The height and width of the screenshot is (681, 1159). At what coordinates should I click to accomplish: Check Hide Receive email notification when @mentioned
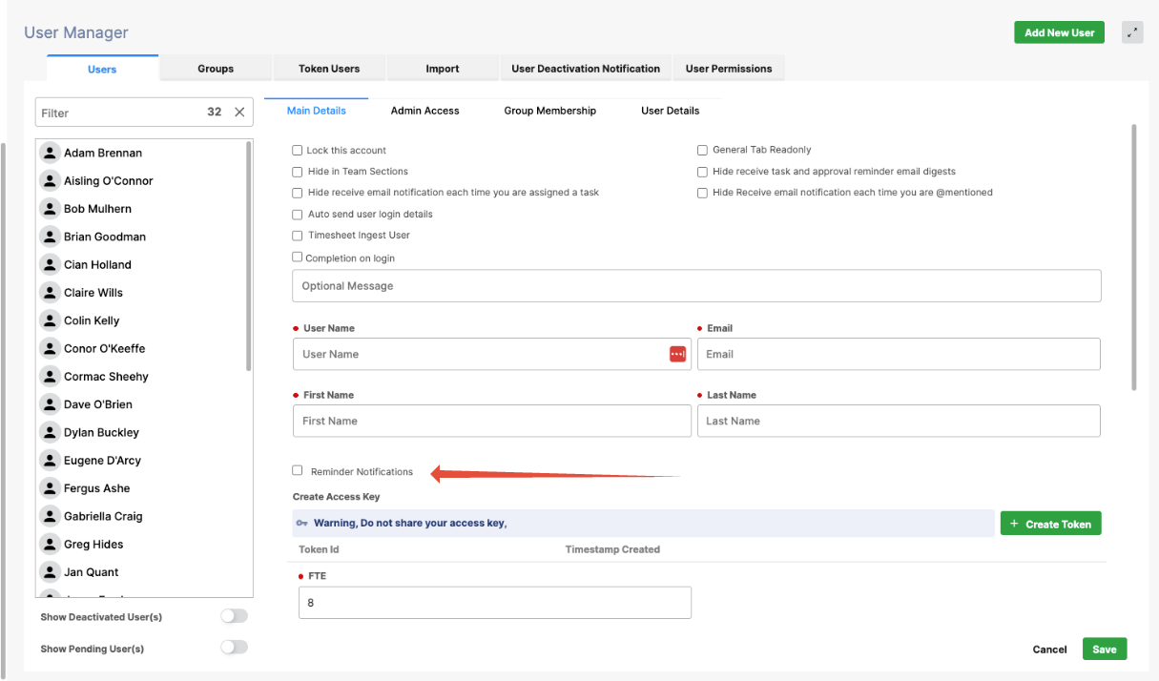[x=702, y=193]
